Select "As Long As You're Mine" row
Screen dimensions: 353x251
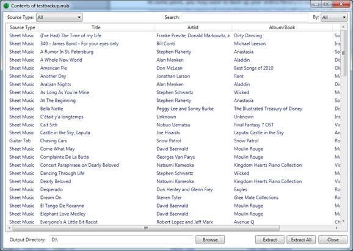(173, 92)
